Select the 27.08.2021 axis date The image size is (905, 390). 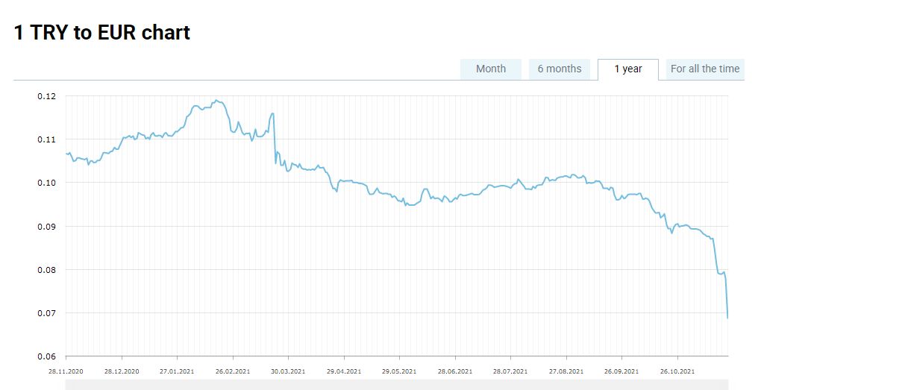click(x=566, y=371)
